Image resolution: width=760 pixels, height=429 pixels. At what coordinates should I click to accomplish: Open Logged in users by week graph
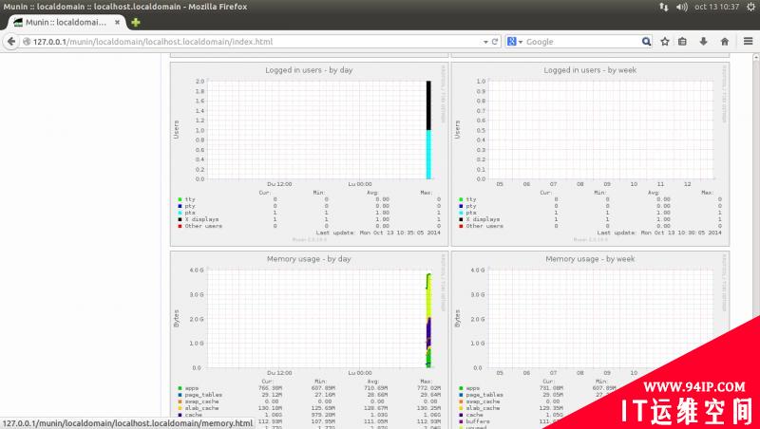tap(590, 154)
